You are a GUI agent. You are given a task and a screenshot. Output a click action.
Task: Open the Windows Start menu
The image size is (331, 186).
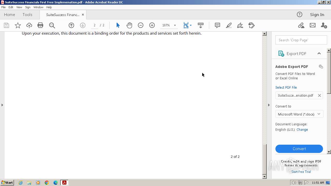click(x=7, y=183)
